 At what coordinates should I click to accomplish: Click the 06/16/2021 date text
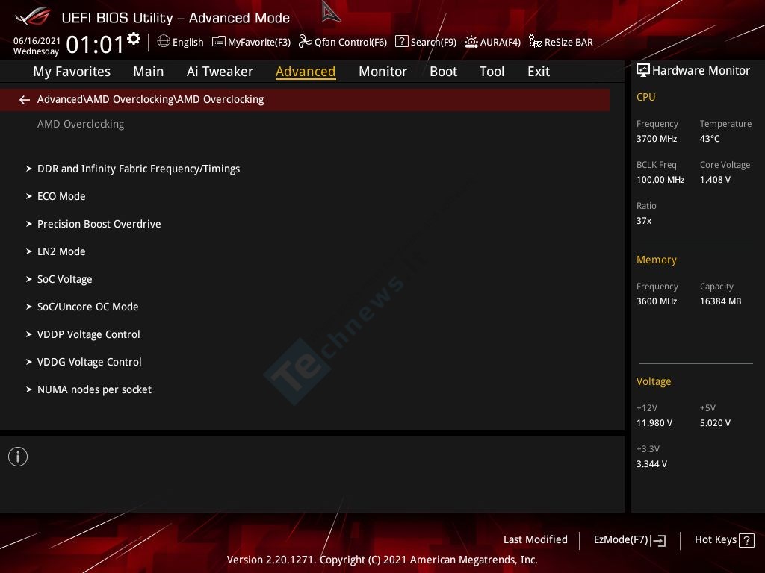coord(37,41)
